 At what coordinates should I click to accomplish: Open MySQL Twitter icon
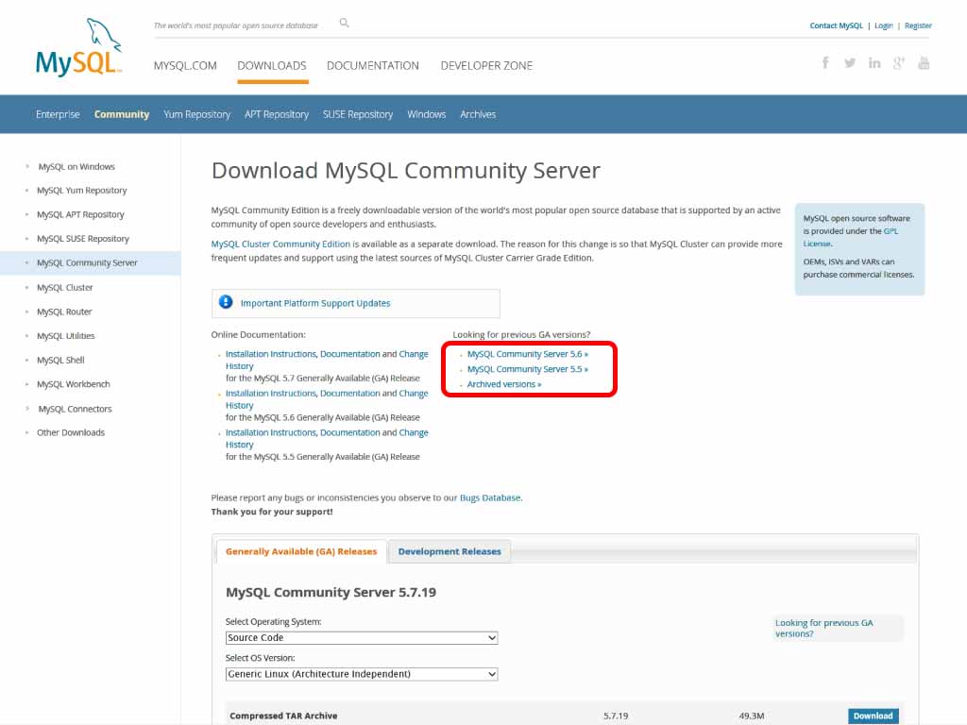850,63
